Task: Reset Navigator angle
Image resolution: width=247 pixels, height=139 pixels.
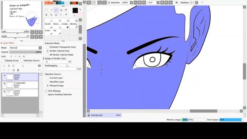Action: tap(41, 37)
